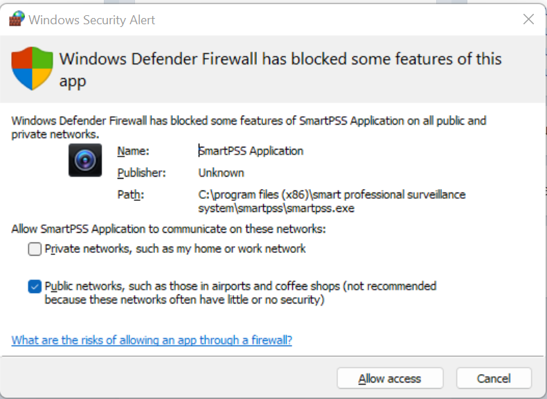547x399 pixels.
Task: Click the smartpss.exe program path text
Action: click(332, 202)
